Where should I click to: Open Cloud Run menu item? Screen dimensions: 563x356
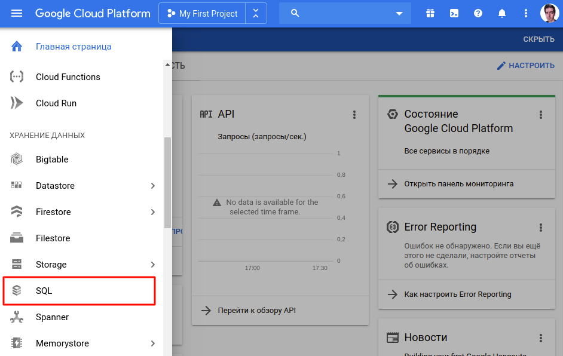[x=56, y=103]
